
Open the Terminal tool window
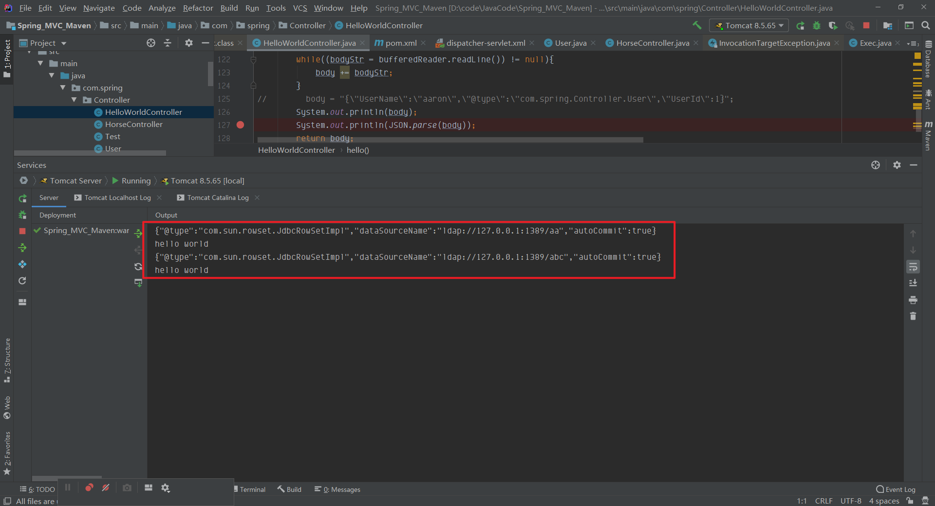click(249, 489)
